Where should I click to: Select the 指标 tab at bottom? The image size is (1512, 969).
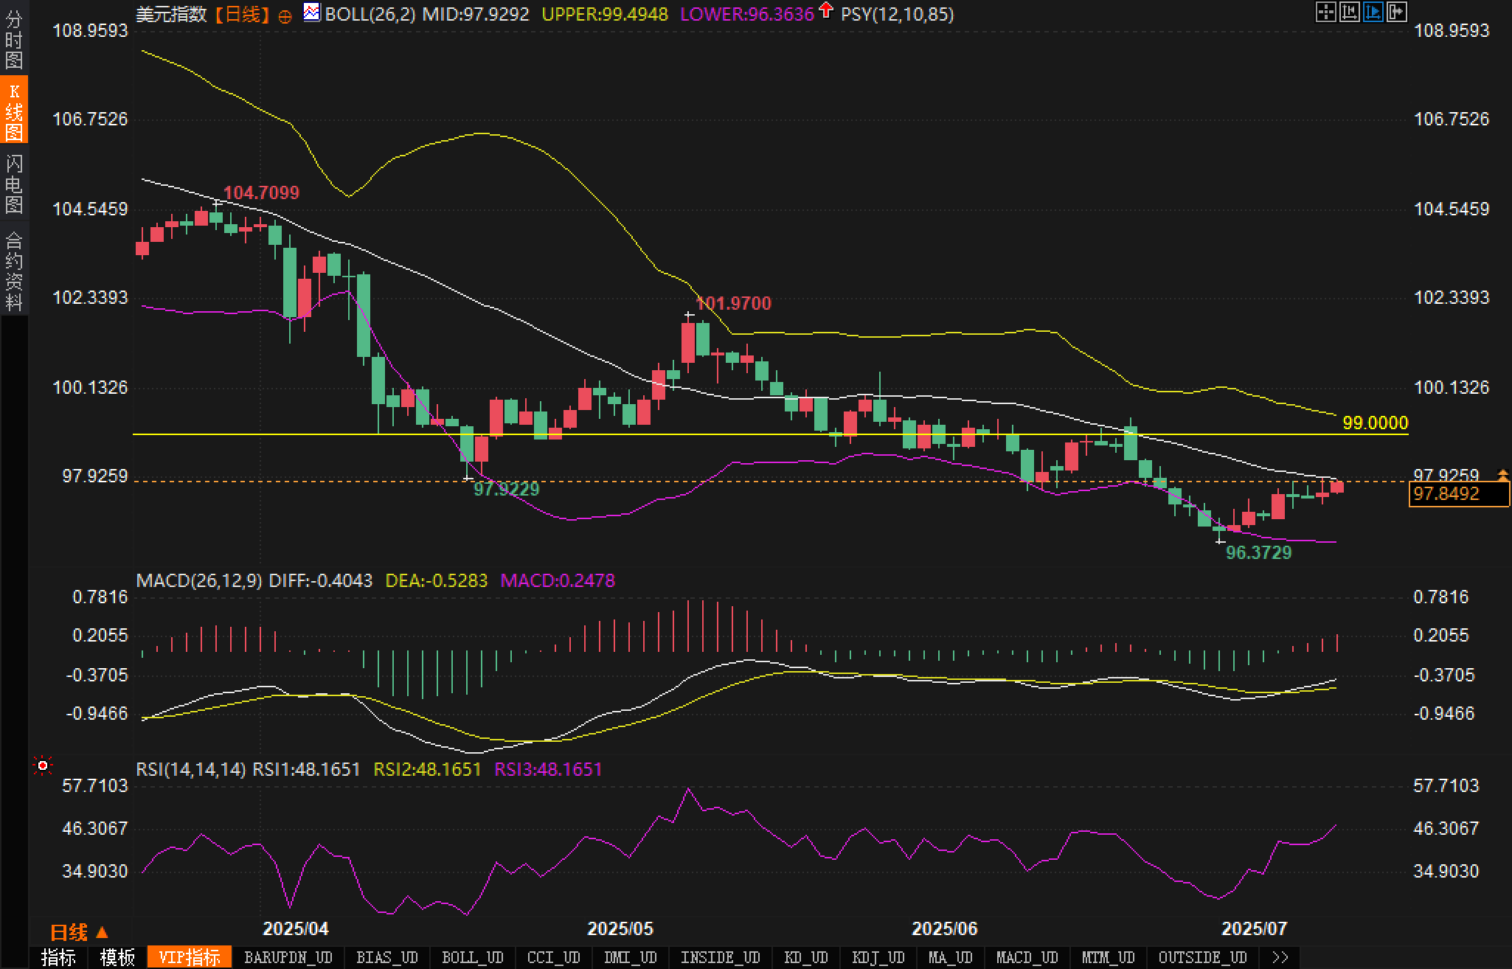[58, 957]
